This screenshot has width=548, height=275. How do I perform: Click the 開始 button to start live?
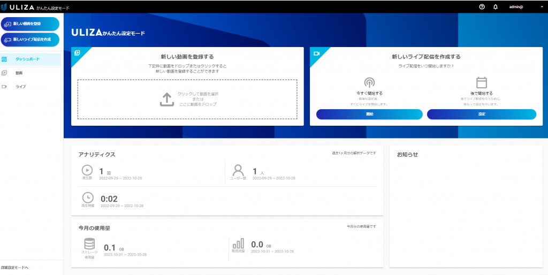369,114
